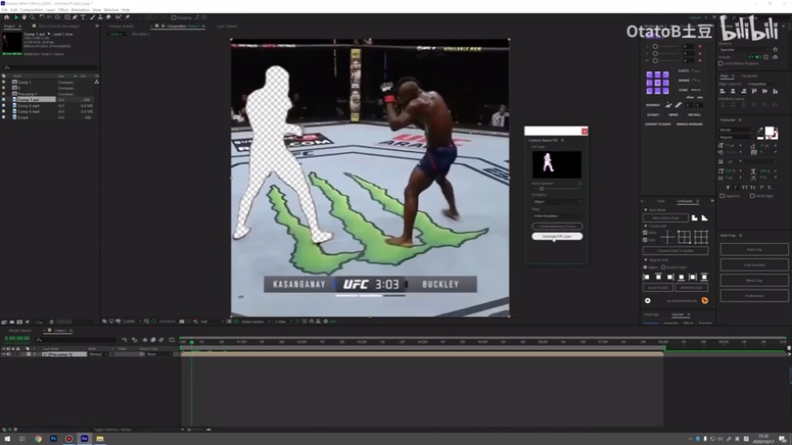Click the Alpha Expansion slider in Content-Aware Fill
Image resolution: width=792 pixels, height=445 pixels.
point(555,188)
